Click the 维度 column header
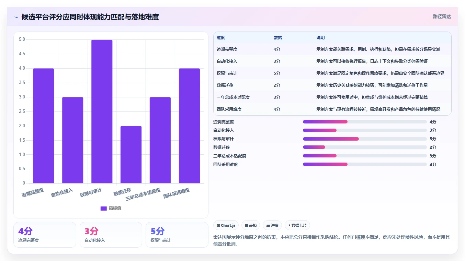Screen dimensions: 465x261 pyautogui.click(x=221, y=38)
